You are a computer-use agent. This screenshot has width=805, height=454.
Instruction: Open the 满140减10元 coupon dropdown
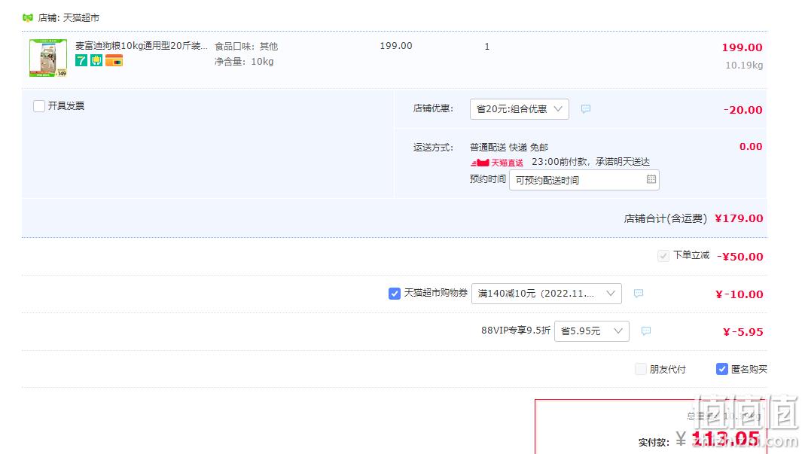click(546, 293)
